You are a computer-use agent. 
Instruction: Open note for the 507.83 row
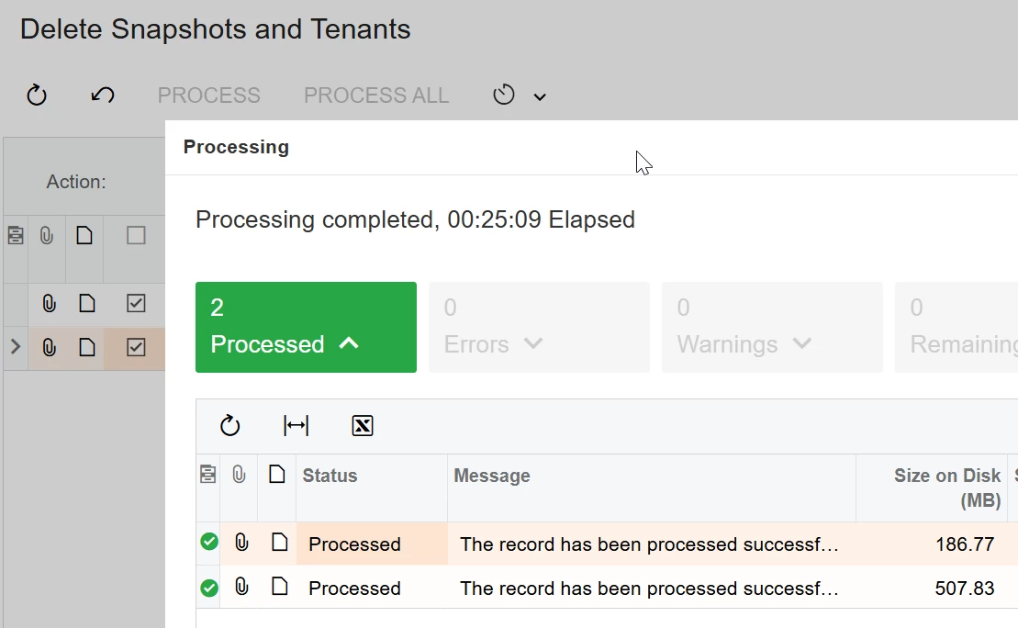280,587
